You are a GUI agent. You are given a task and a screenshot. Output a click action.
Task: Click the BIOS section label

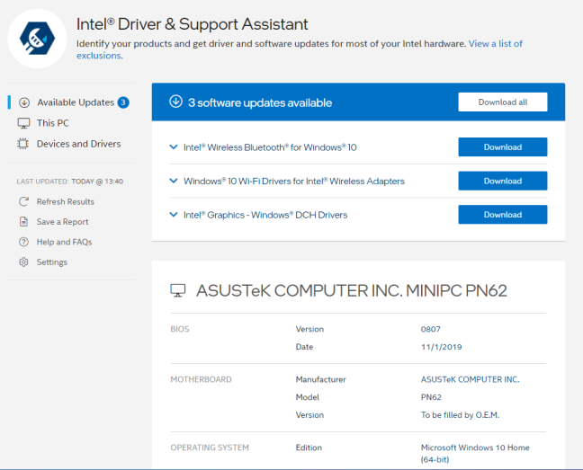coord(180,329)
